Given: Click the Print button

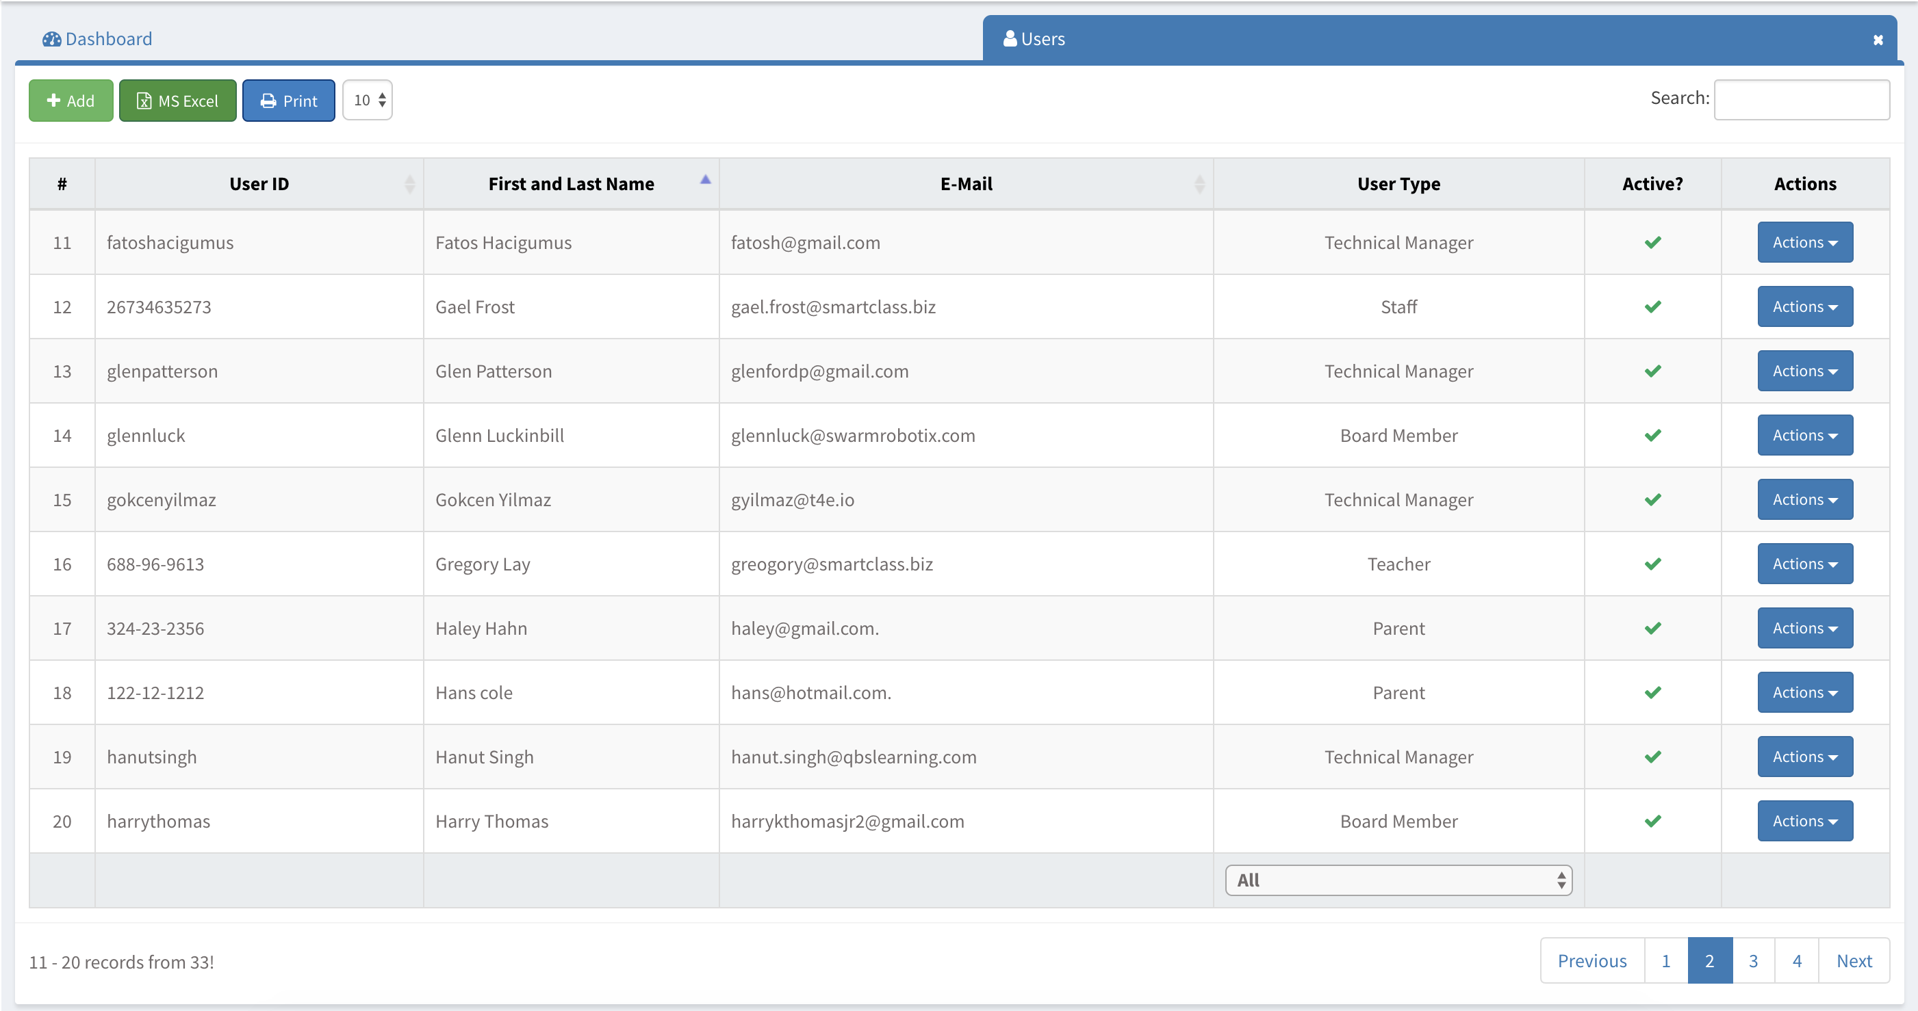Looking at the screenshot, I should click(x=288, y=101).
